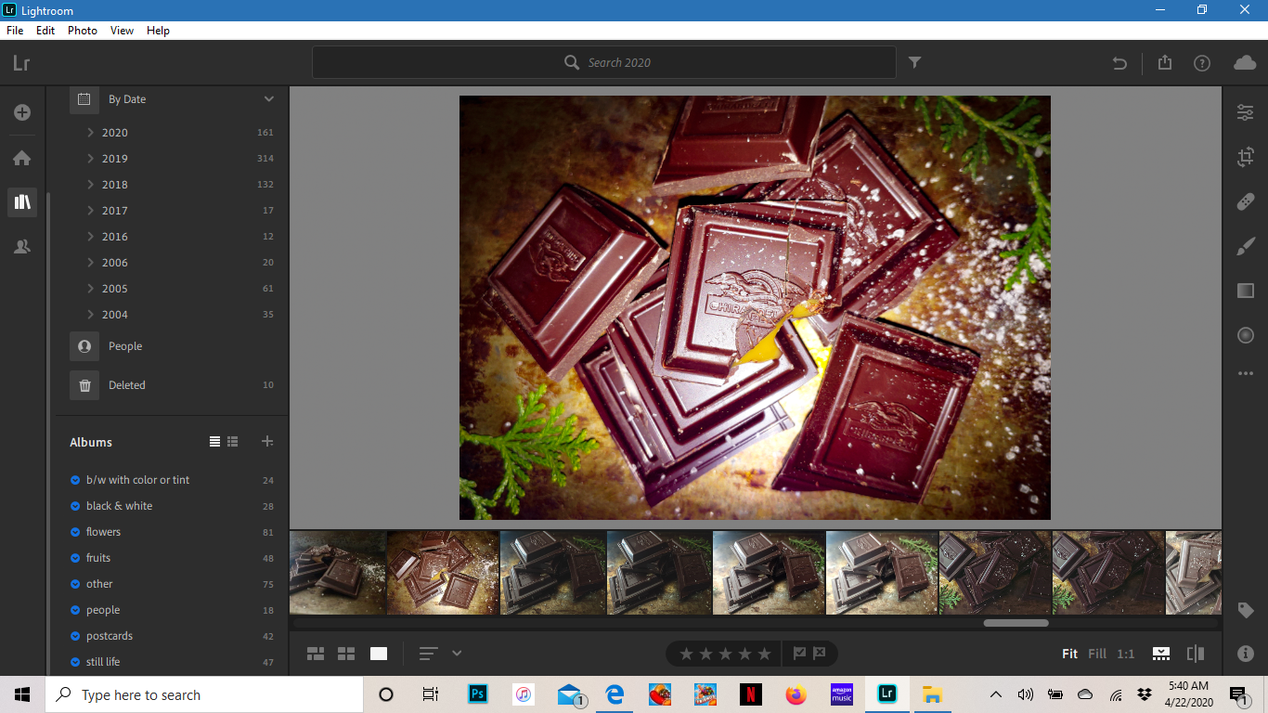Open the Help menu
Screen dimensions: 1268x713
pyautogui.click(x=159, y=31)
